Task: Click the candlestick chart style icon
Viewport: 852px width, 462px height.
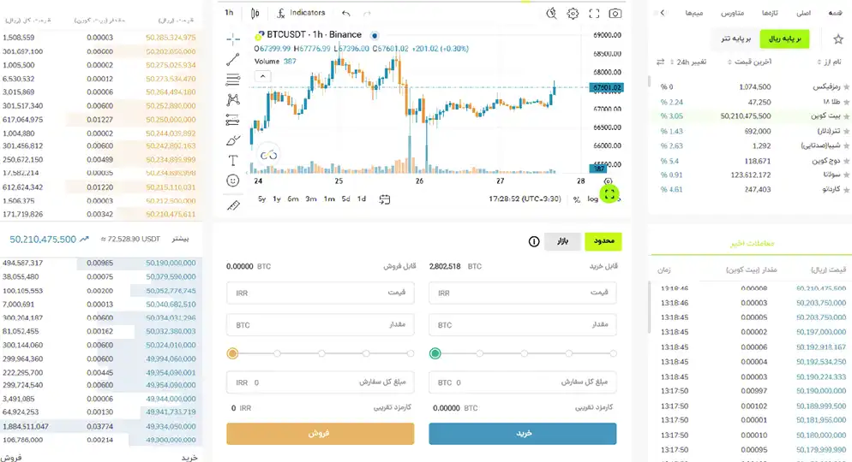Action: tap(255, 13)
